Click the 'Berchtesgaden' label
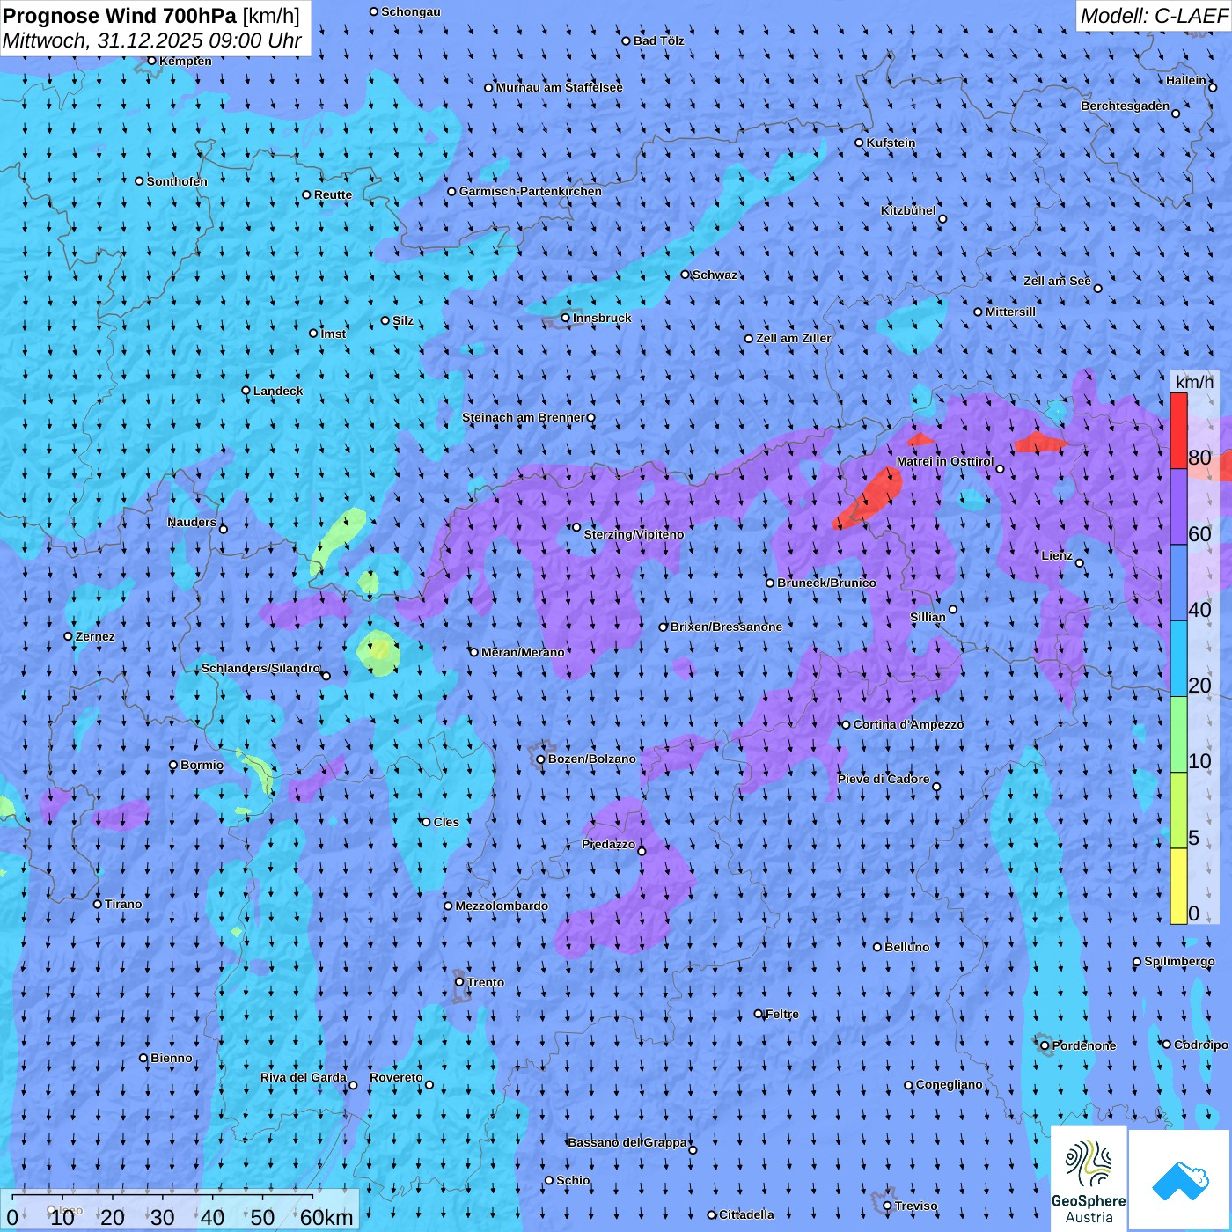Image resolution: width=1232 pixels, height=1232 pixels. pyautogui.click(x=1126, y=106)
